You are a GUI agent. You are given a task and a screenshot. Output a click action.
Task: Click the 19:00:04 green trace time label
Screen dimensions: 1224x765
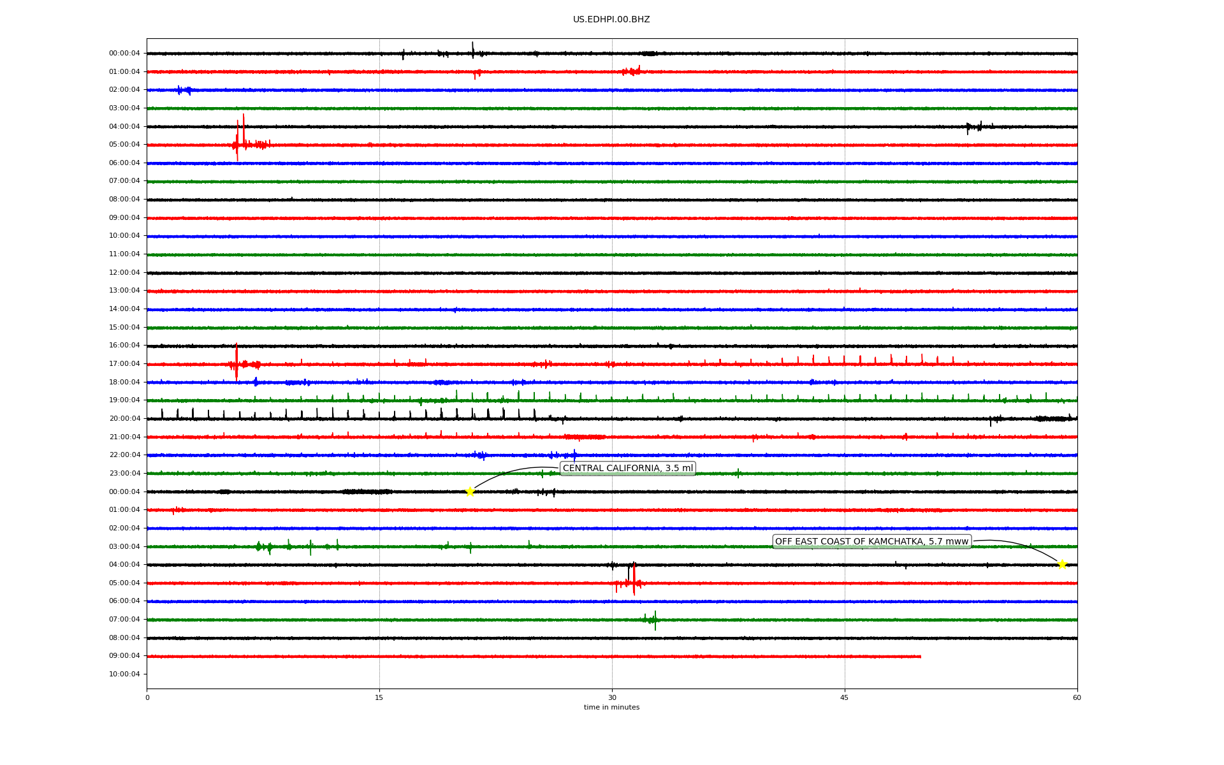tap(124, 400)
